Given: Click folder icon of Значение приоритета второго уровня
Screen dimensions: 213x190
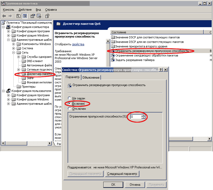Looking at the screenshot, I should (113, 46).
